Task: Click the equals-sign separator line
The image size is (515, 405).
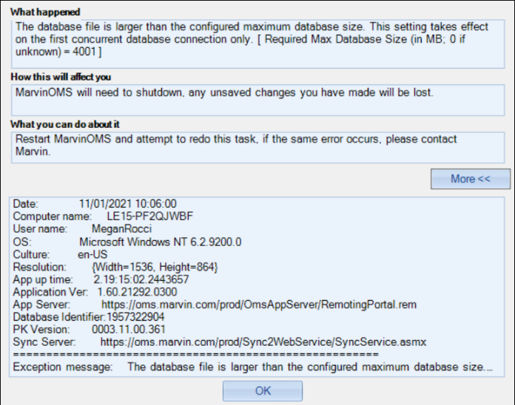Action: [x=196, y=354]
